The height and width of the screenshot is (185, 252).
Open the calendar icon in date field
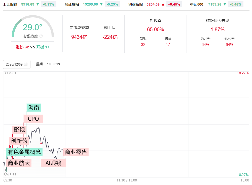(26, 64)
